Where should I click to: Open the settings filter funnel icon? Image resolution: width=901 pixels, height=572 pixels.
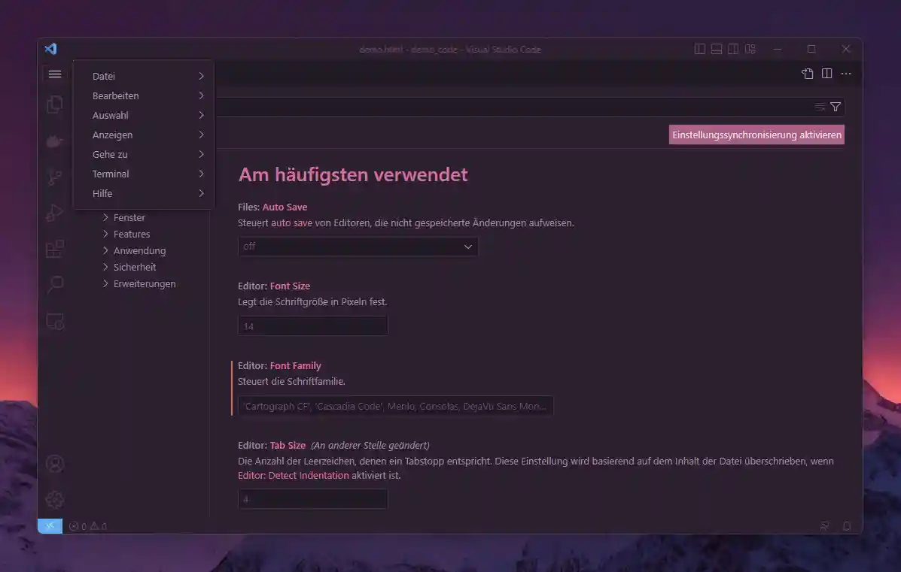click(x=836, y=107)
